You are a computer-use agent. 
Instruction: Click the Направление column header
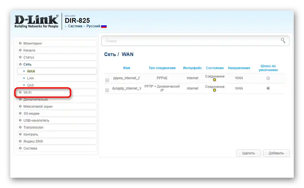[x=239, y=68]
